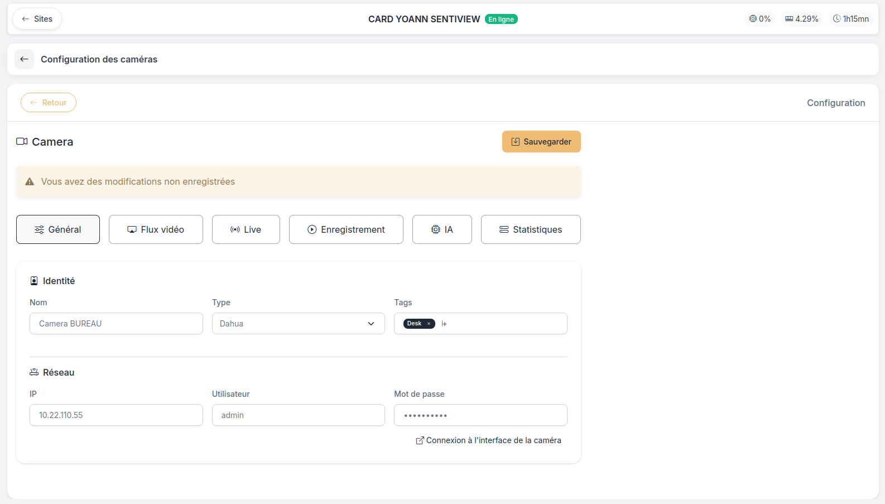Click the uptime clock 1h15mn indicator
The height and width of the screenshot is (504, 885).
tap(851, 19)
